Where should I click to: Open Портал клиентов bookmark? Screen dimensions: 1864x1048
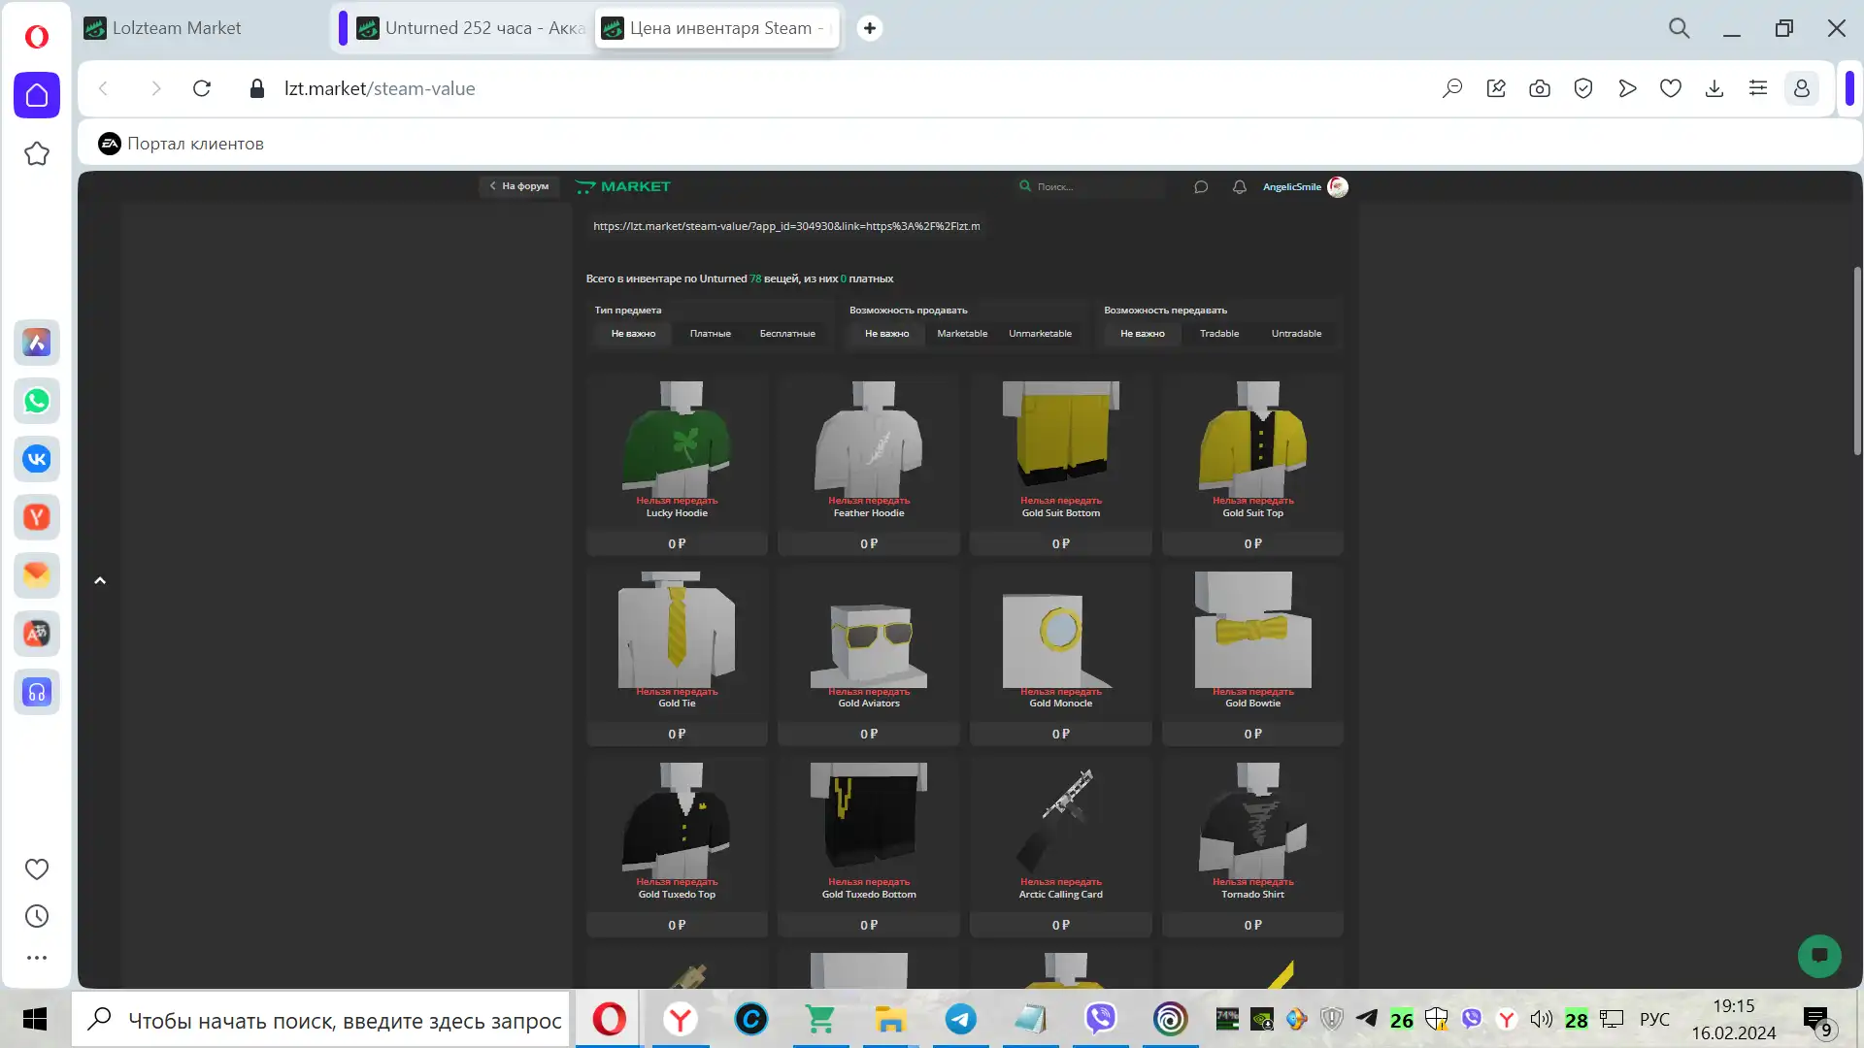tap(181, 144)
